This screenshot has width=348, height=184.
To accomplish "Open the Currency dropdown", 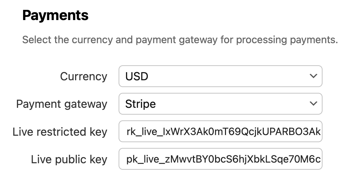I will [220, 76].
